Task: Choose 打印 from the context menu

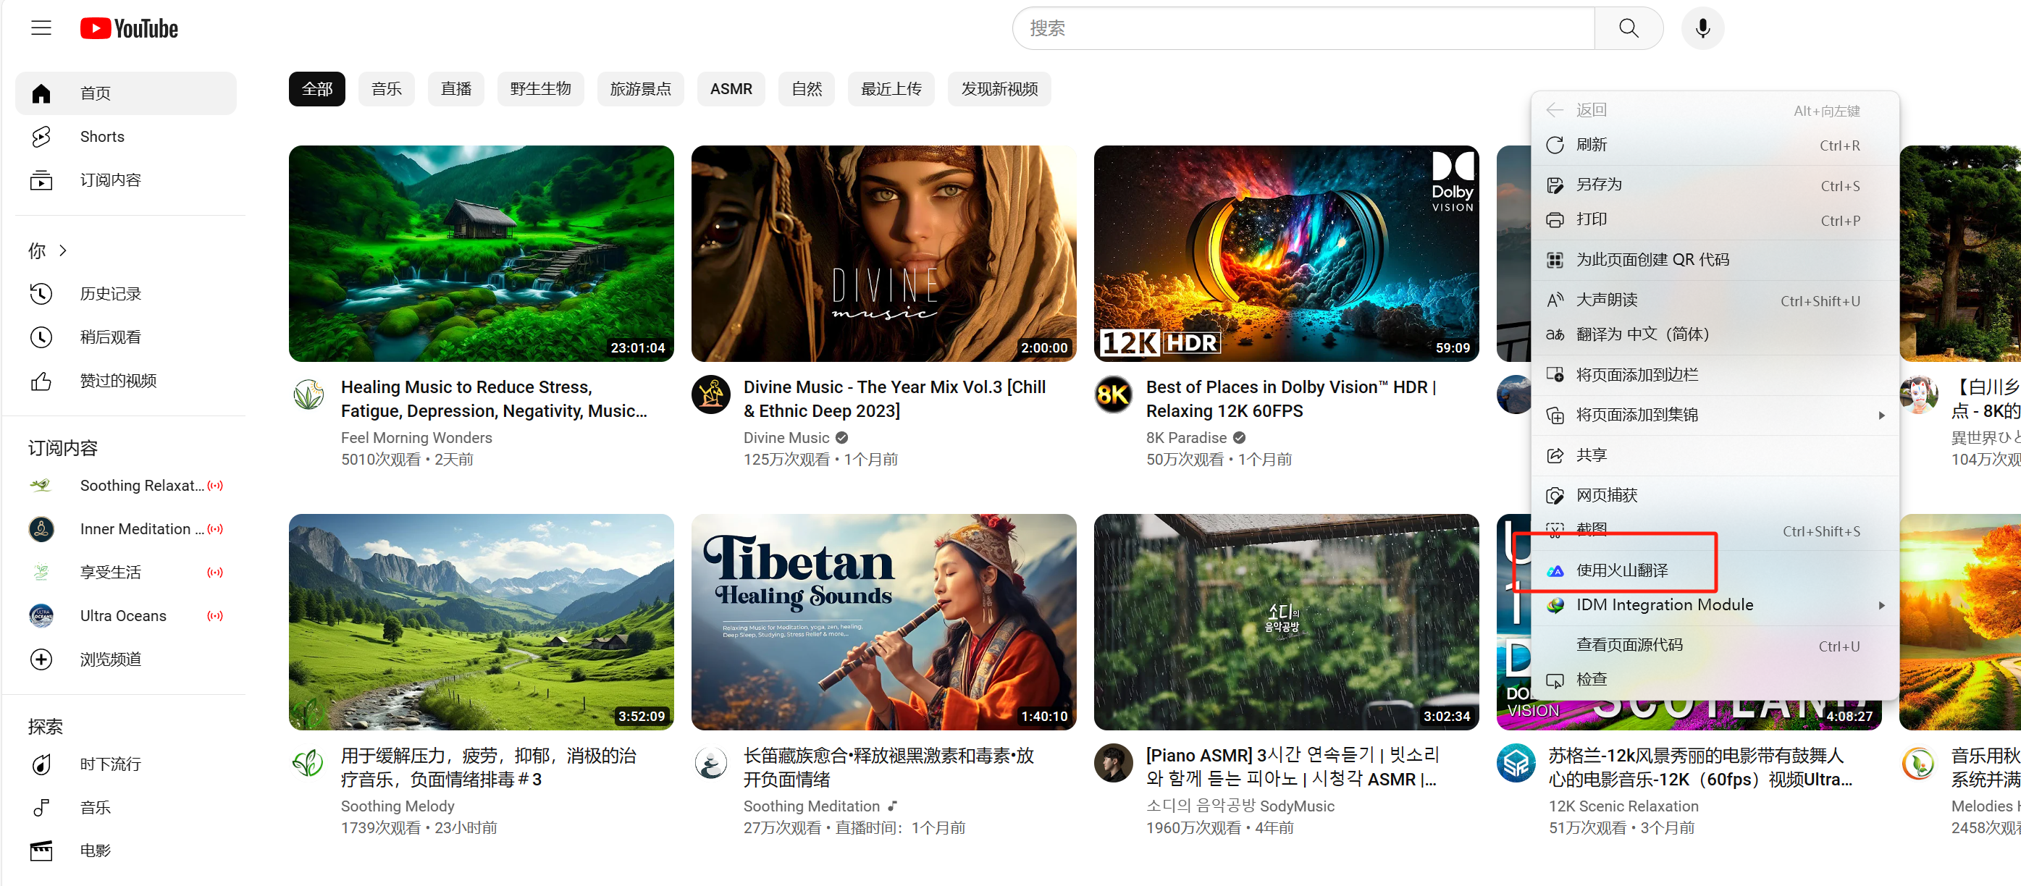Action: [1714, 219]
